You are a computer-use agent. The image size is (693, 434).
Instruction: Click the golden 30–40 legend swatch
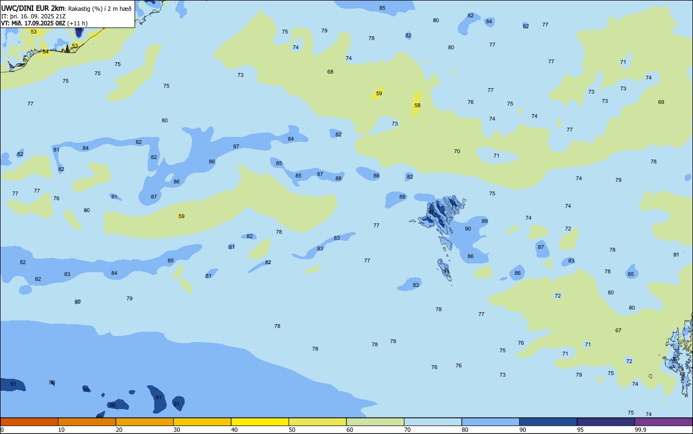[202, 422]
